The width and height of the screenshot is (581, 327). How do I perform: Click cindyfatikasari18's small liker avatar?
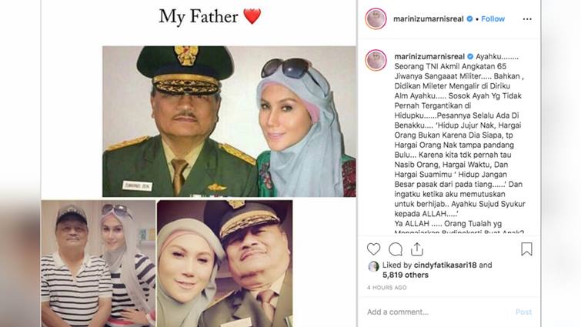pos(373,266)
